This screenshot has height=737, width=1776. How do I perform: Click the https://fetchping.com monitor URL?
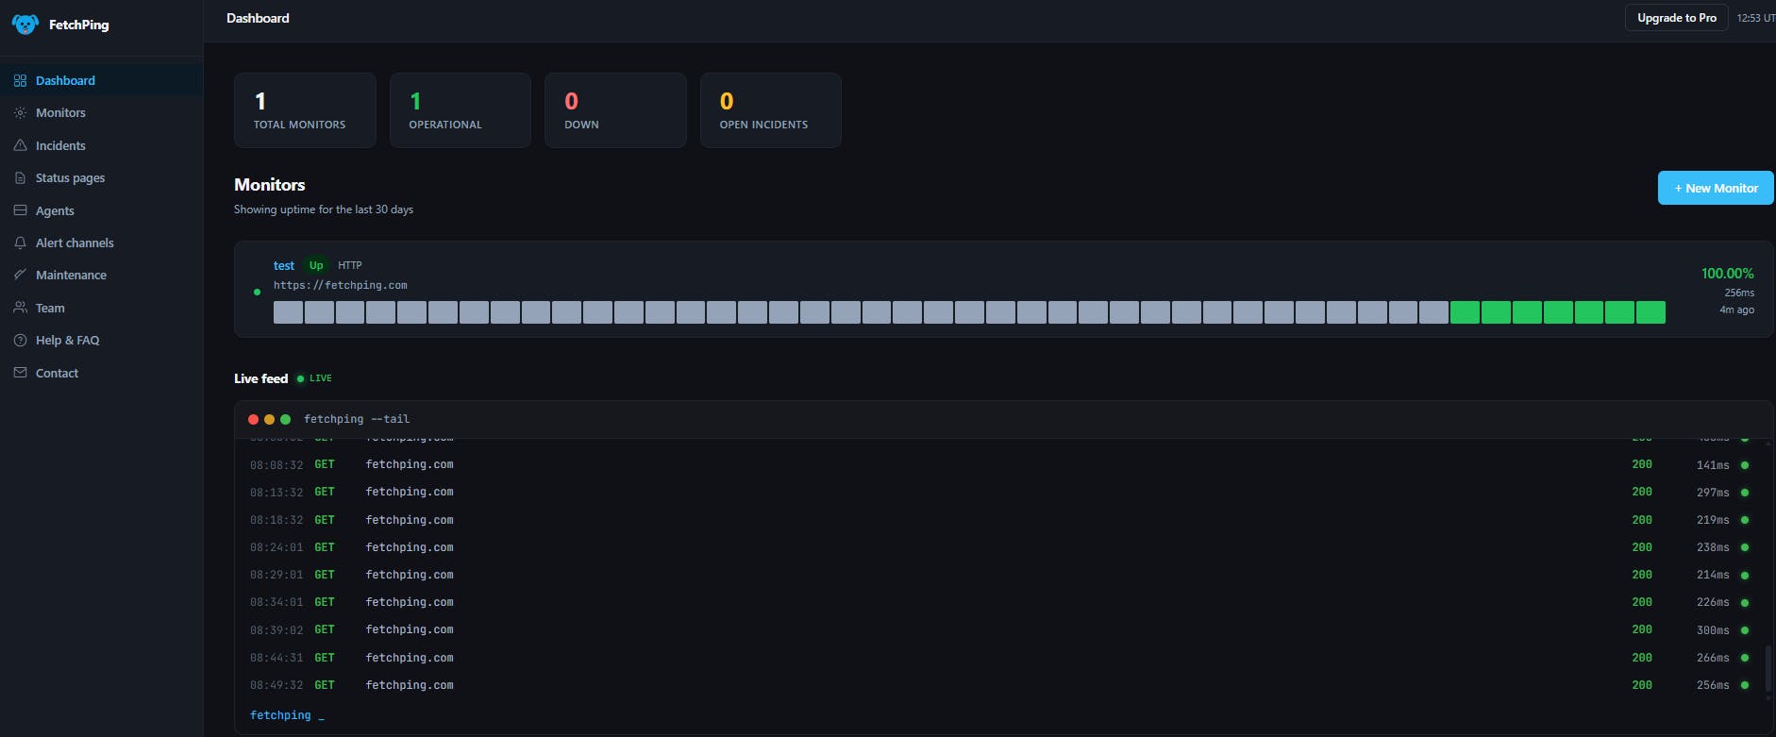click(x=341, y=285)
